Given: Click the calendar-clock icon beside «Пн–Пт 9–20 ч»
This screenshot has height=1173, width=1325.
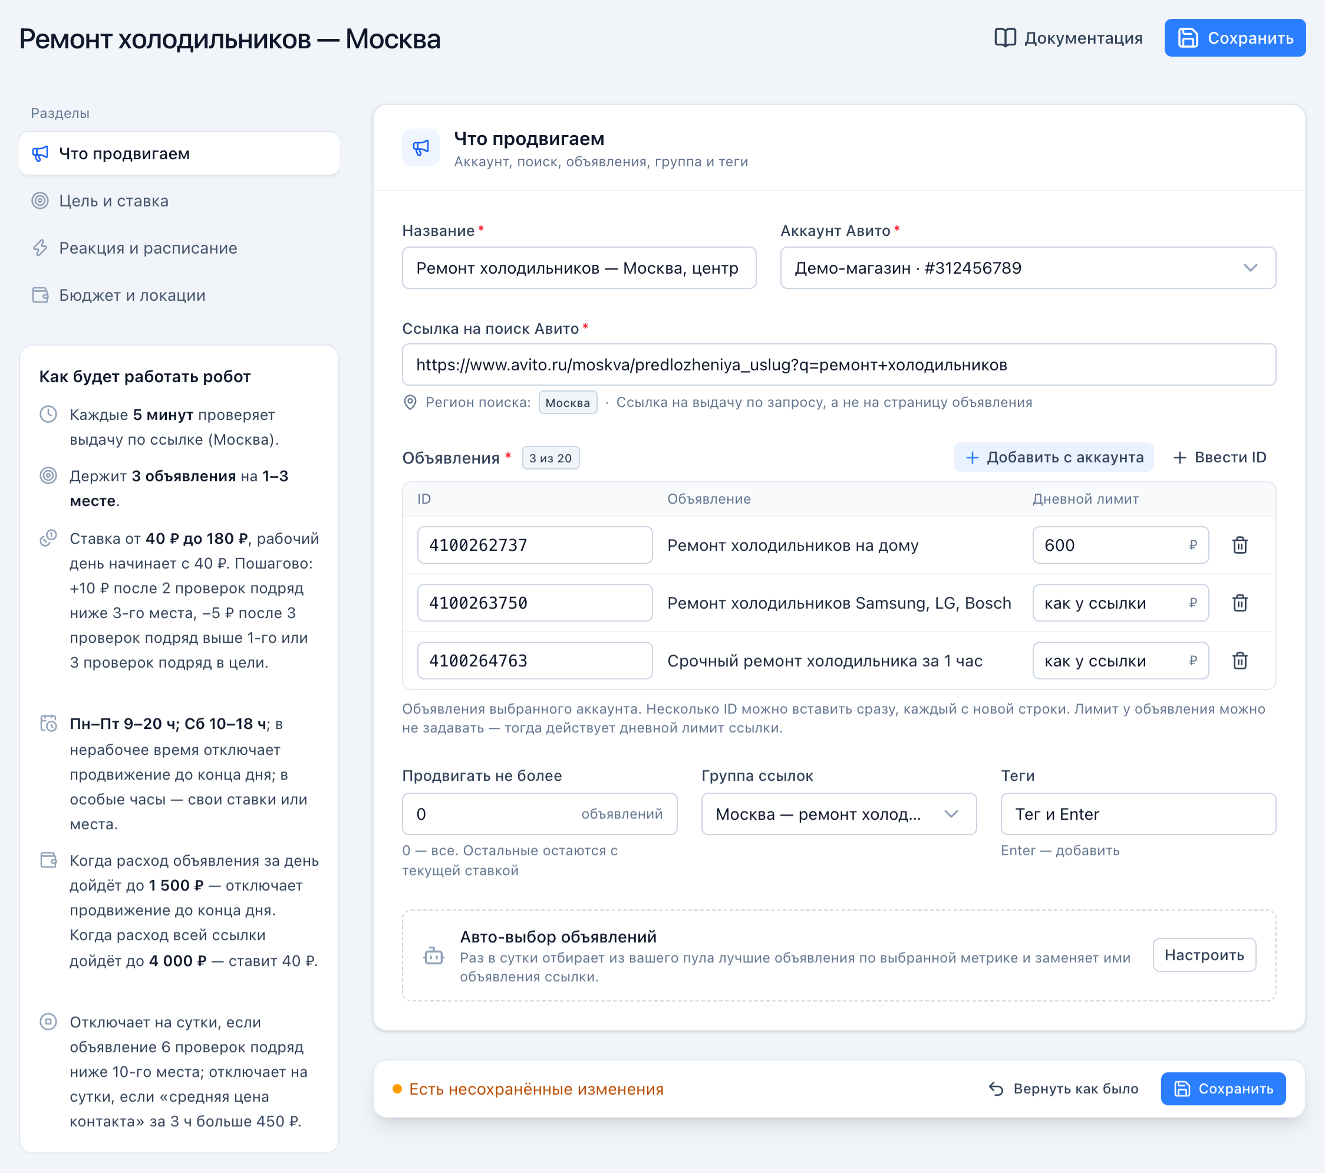Looking at the screenshot, I should point(48,723).
